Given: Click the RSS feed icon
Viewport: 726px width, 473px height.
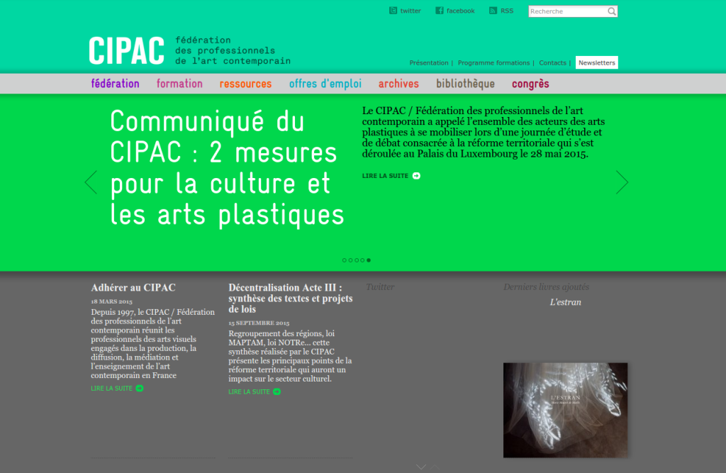Looking at the screenshot, I should [x=493, y=11].
